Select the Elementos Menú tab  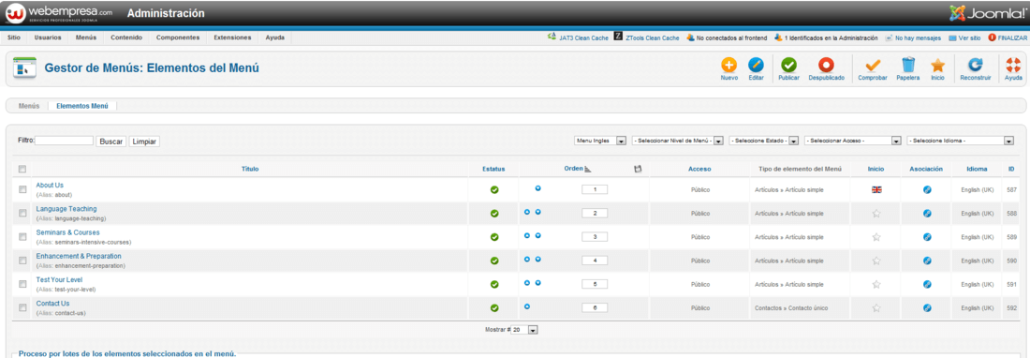click(x=82, y=105)
